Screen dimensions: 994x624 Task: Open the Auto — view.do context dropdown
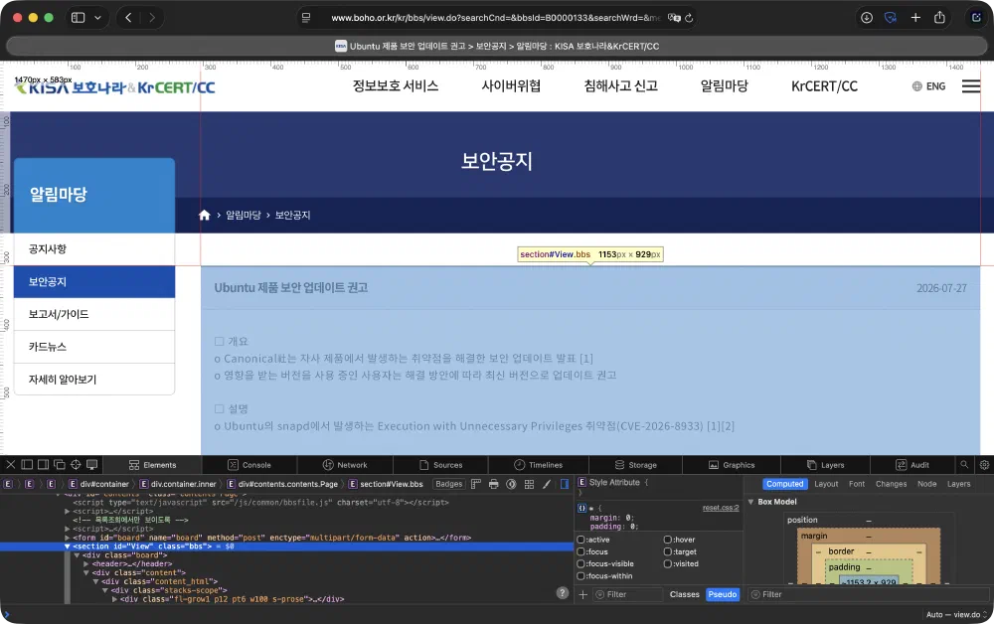(956, 614)
